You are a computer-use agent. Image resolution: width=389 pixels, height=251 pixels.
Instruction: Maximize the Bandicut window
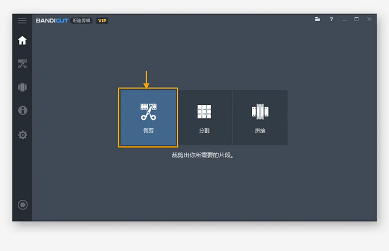click(356, 19)
